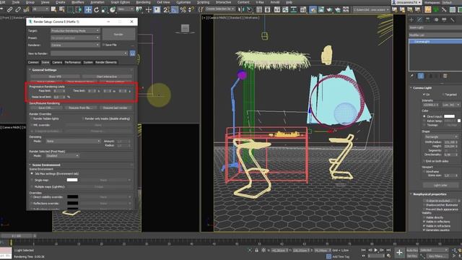Toggle the Targeted checkbox in Corona Light
The width and height of the screenshot is (462, 260).
443,95
